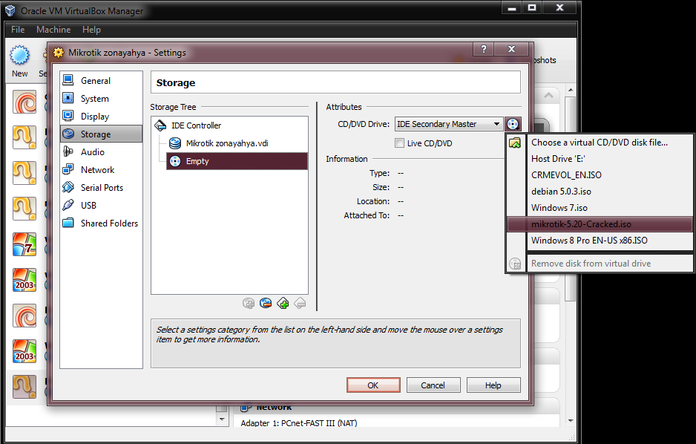Select Windows 7.iso from the menu
This screenshot has height=444, width=696.
[x=600, y=208]
